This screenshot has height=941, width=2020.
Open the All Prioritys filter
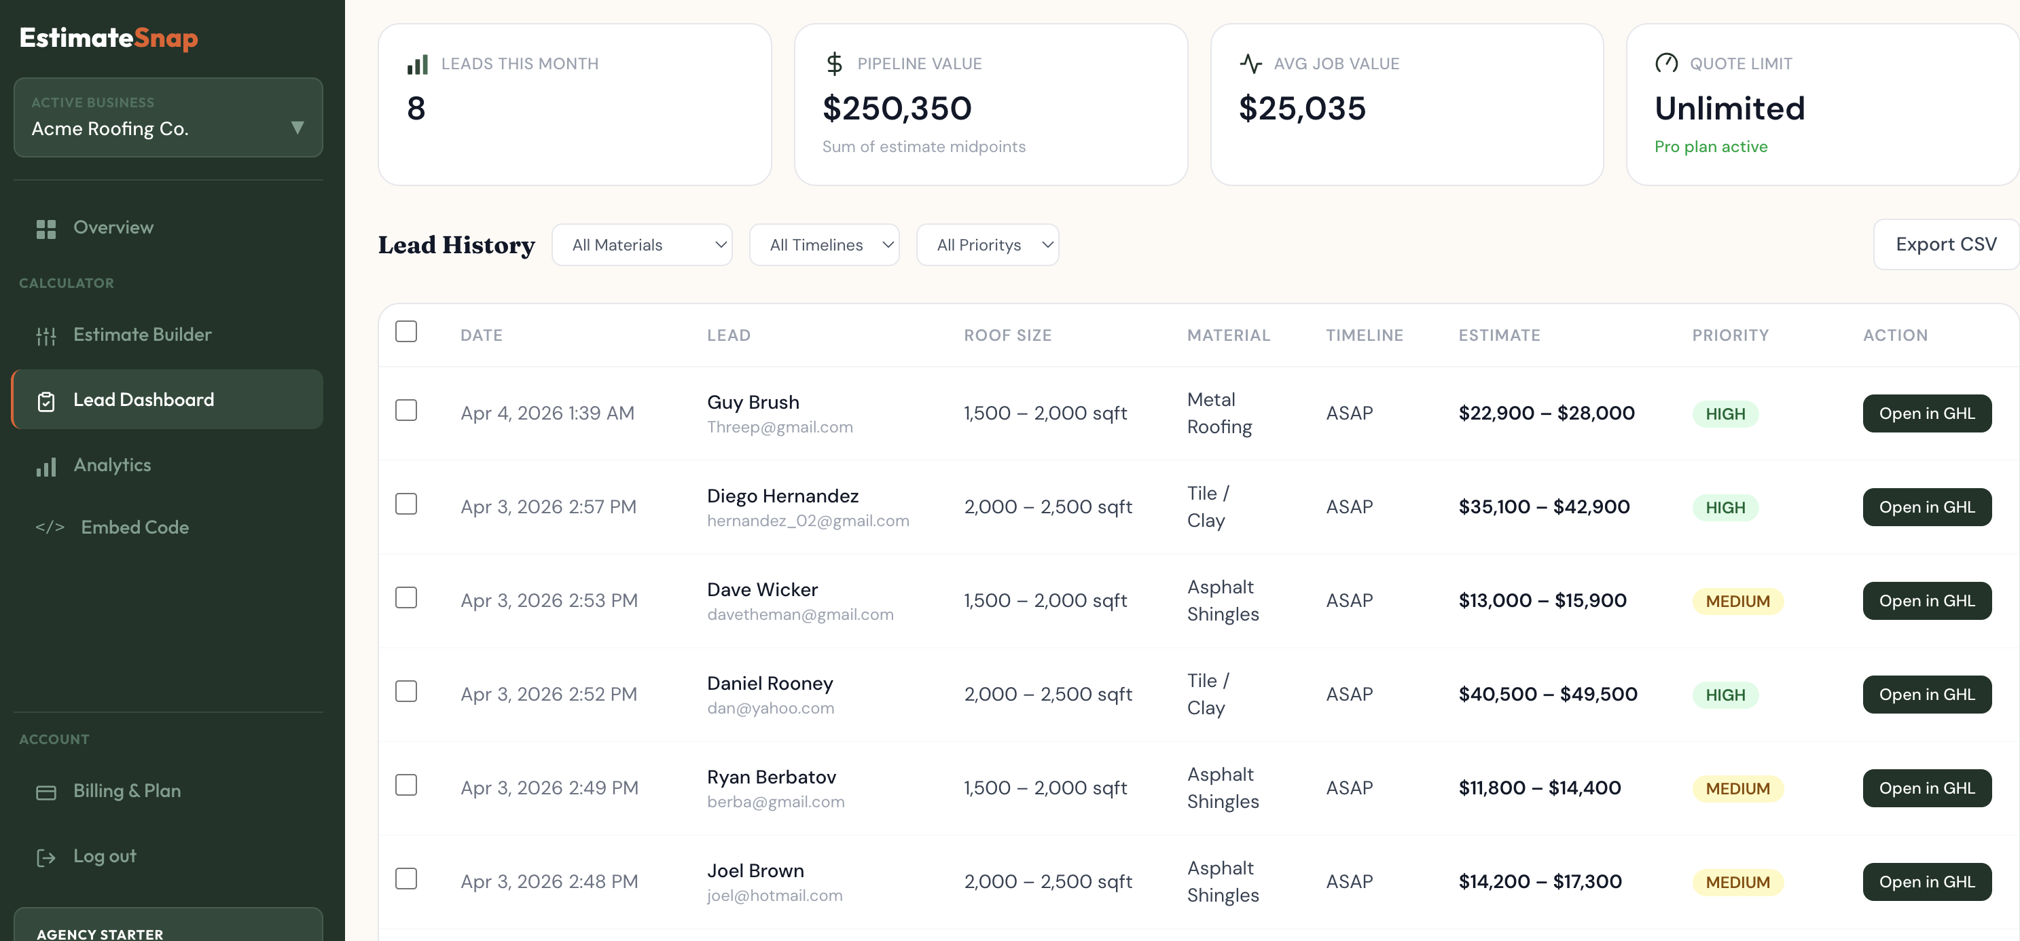[x=988, y=244]
